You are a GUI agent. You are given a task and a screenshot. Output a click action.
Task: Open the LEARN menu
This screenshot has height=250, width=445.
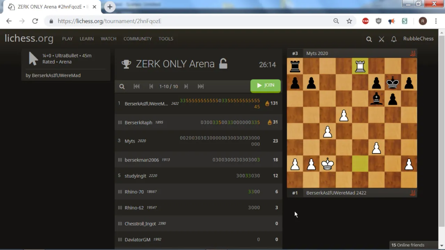tap(87, 39)
